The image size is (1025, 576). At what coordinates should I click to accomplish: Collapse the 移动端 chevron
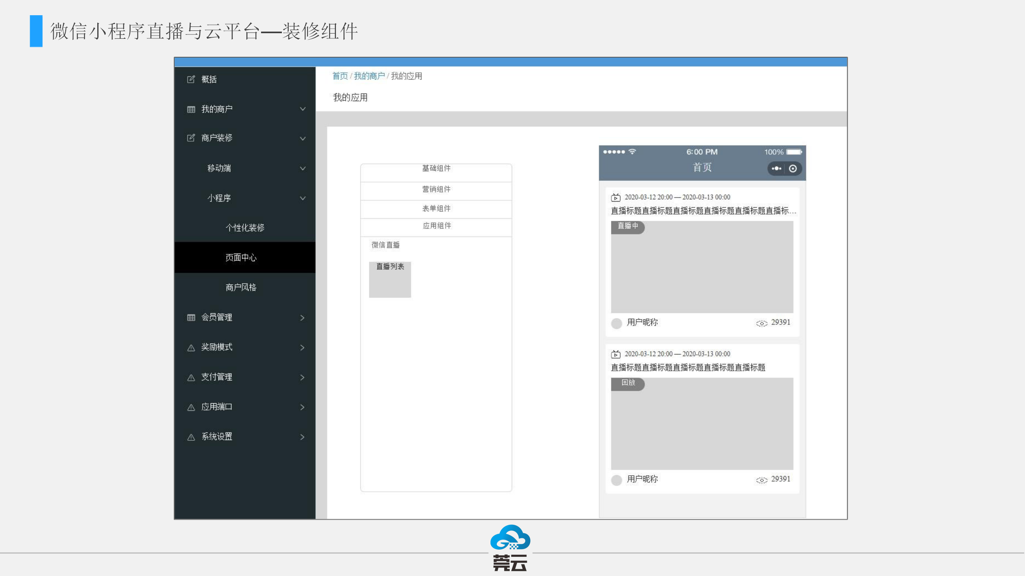coord(303,168)
